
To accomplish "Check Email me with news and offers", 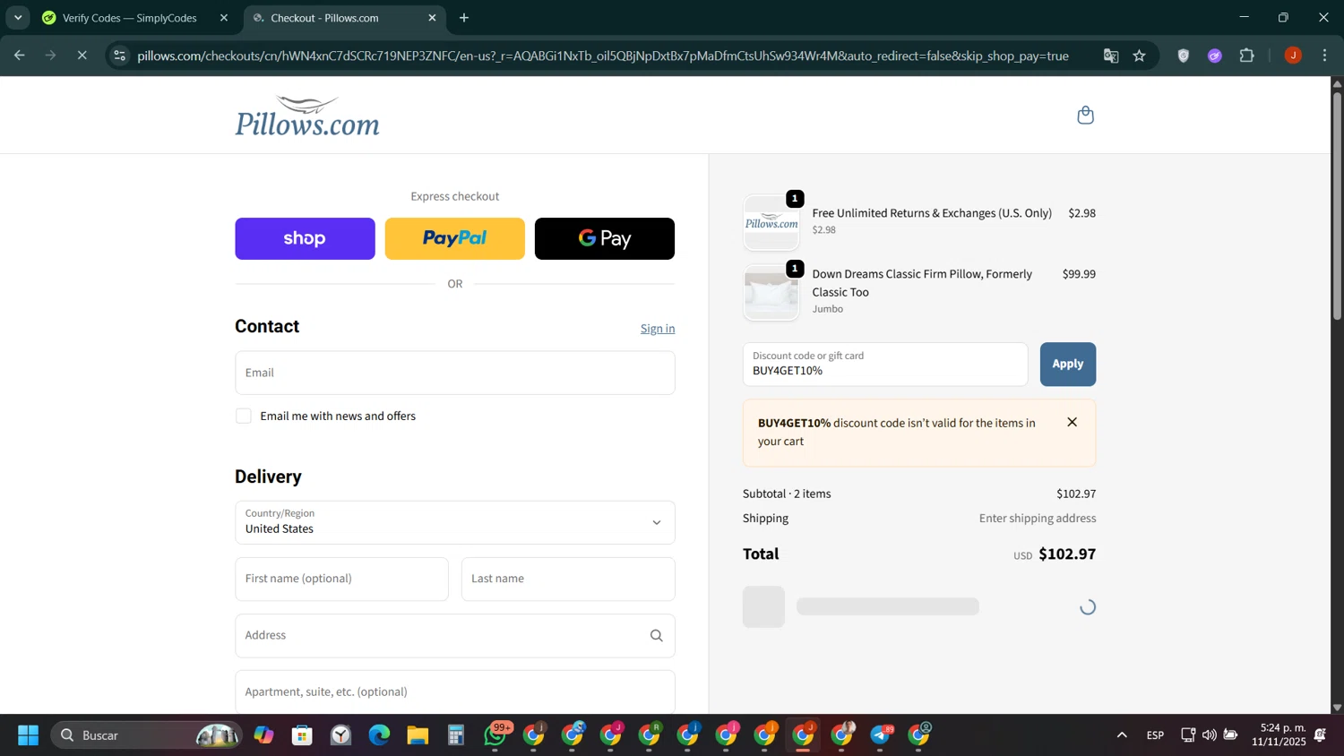I will (x=243, y=416).
